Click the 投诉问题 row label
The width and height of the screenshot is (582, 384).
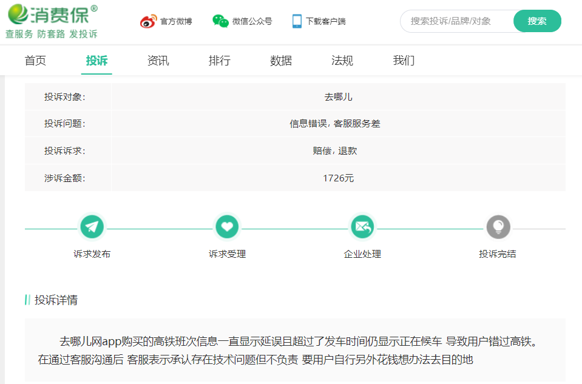click(x=65, y=124)
